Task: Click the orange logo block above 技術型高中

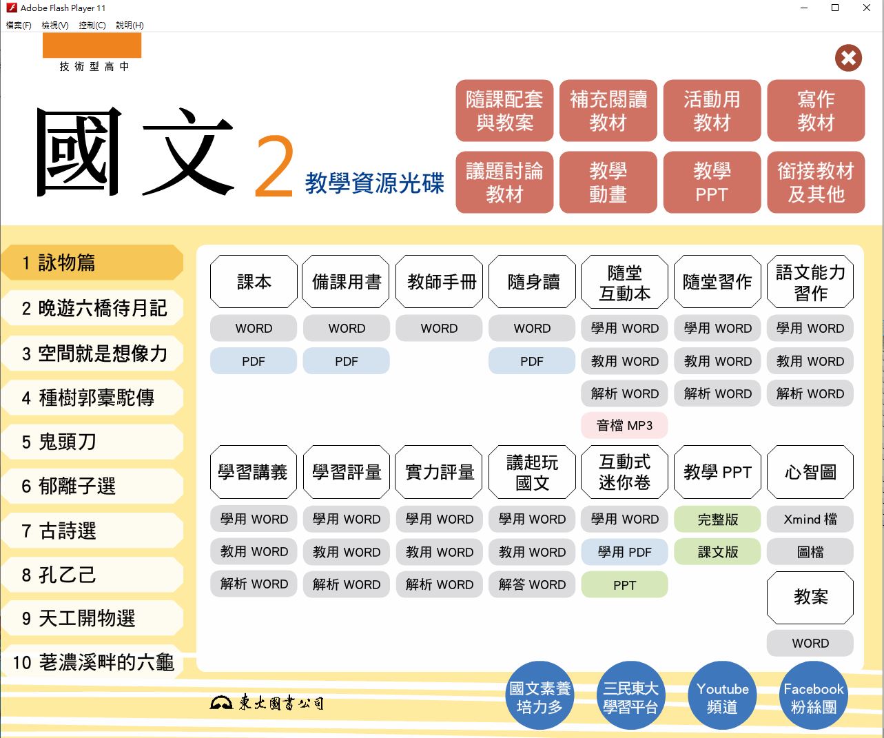Action: [x=92, y=45]
